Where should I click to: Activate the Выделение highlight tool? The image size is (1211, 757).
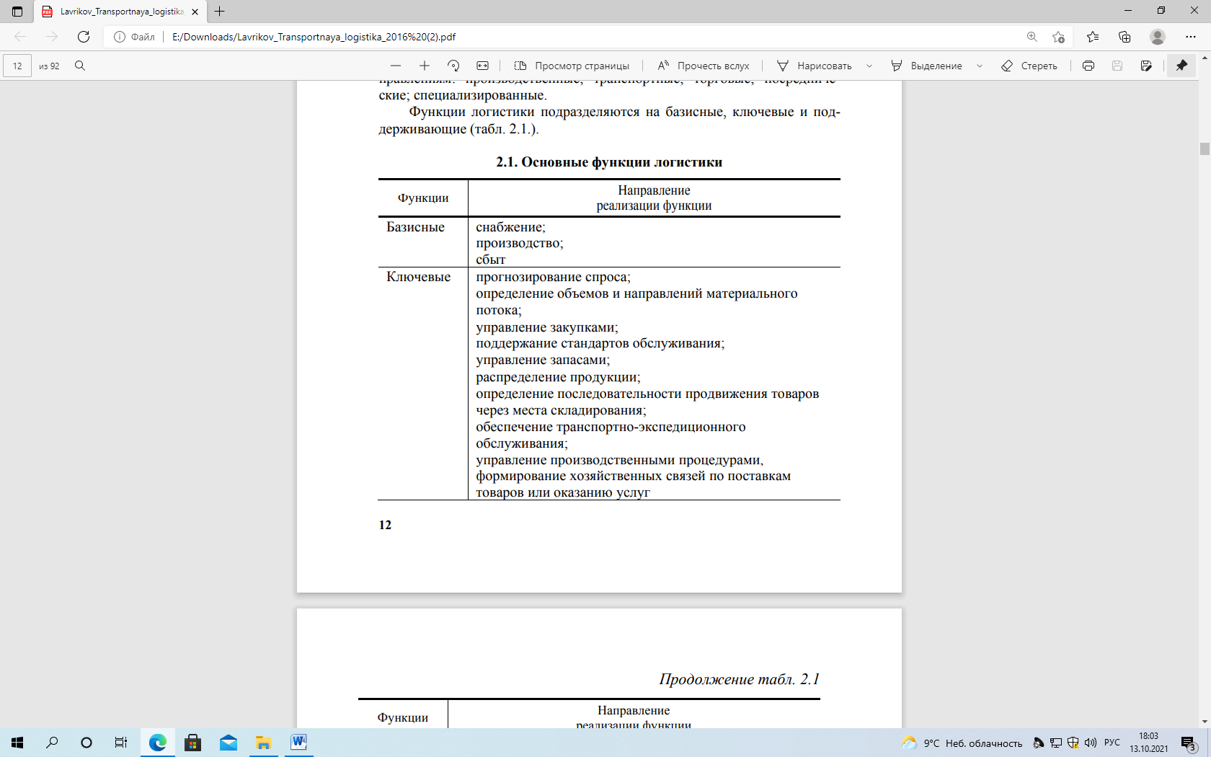pyautogui.click(x=927, y=66)
